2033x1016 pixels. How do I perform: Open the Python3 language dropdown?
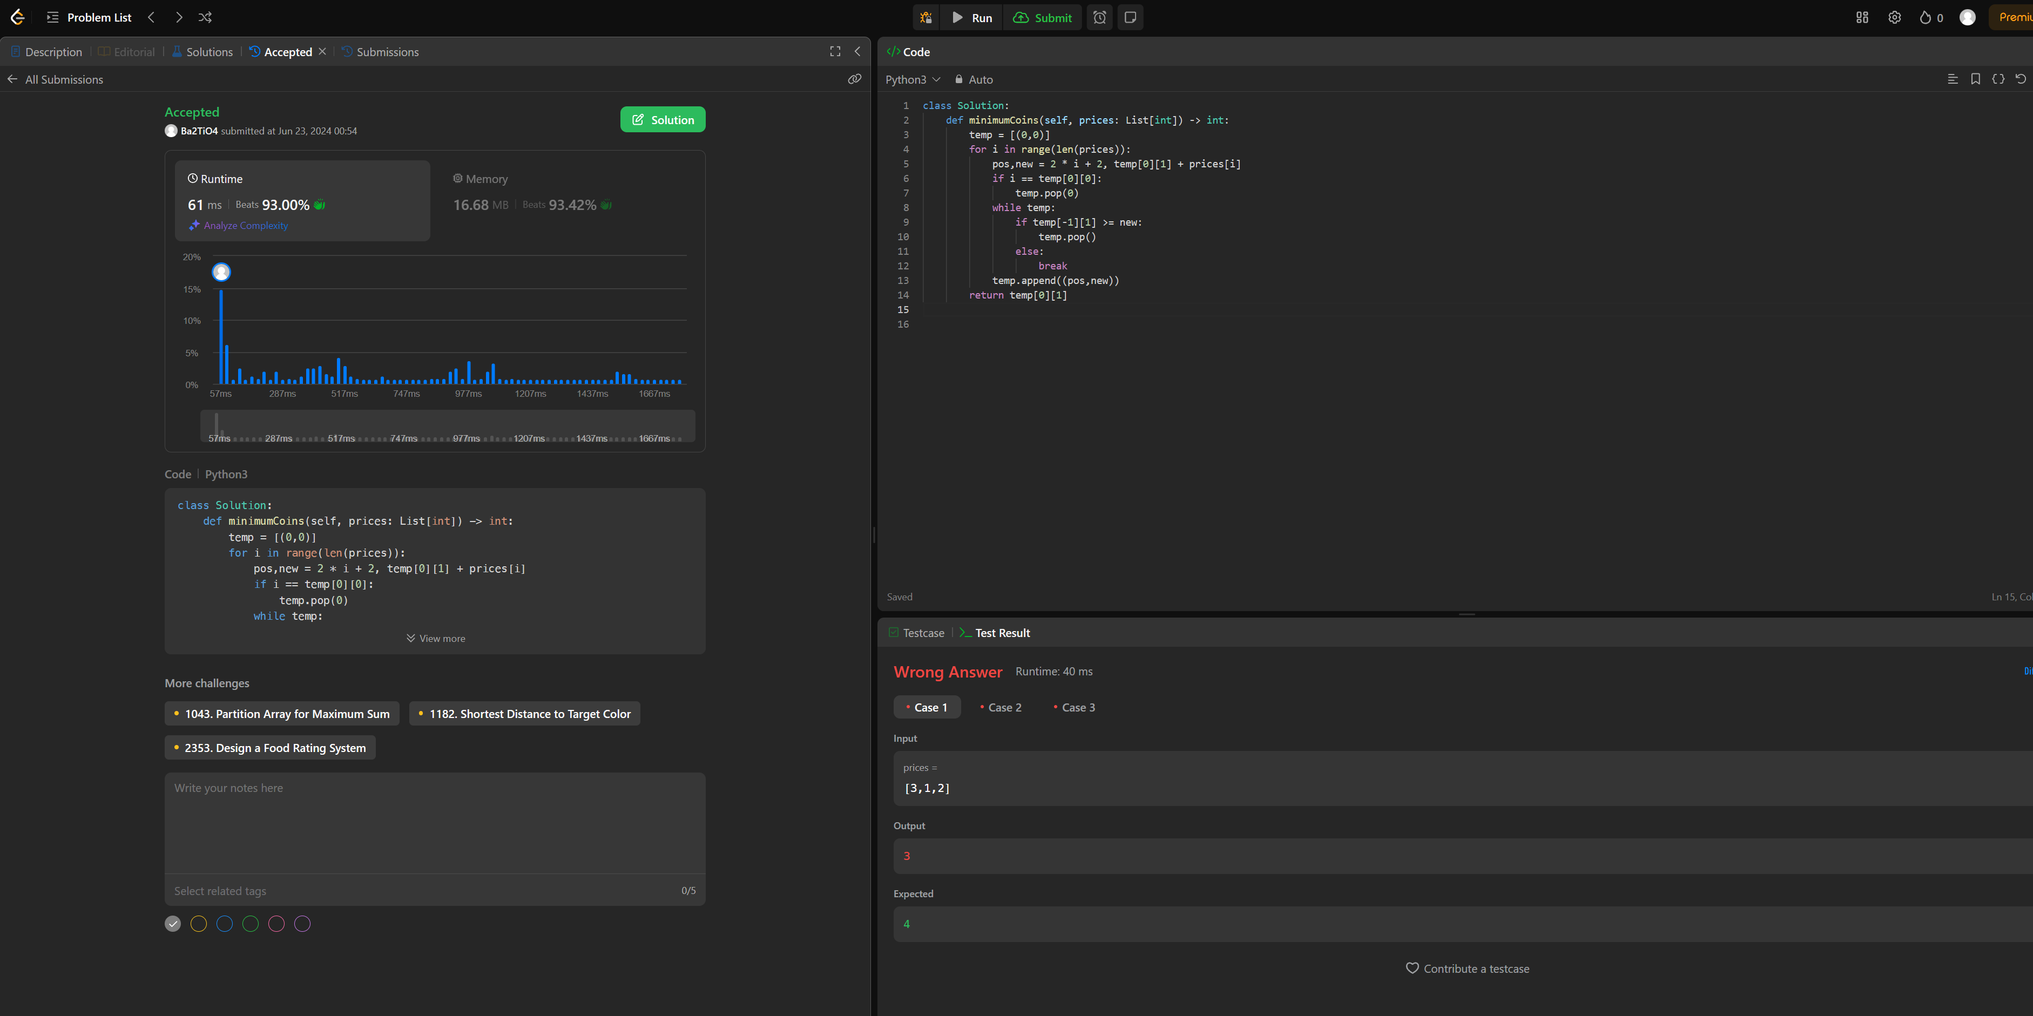click(x=913, y=80)
